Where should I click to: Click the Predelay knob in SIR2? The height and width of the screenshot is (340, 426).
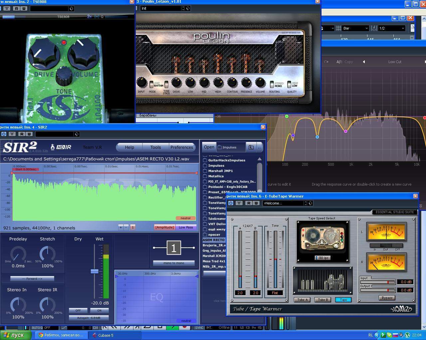click(x=18, y=255)
